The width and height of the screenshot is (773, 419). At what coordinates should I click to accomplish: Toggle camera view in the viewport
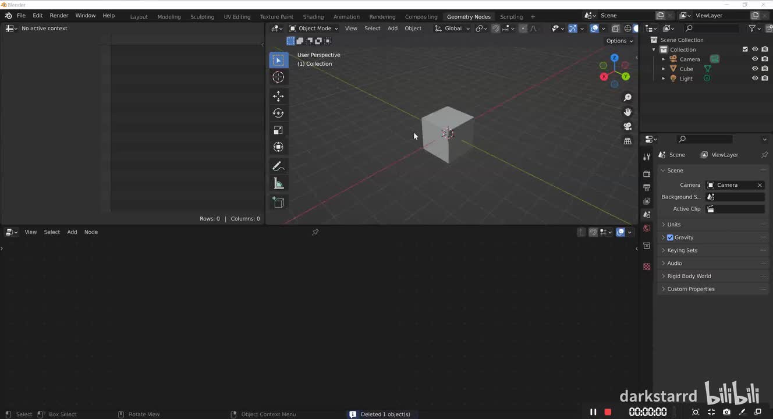[627, 126]
